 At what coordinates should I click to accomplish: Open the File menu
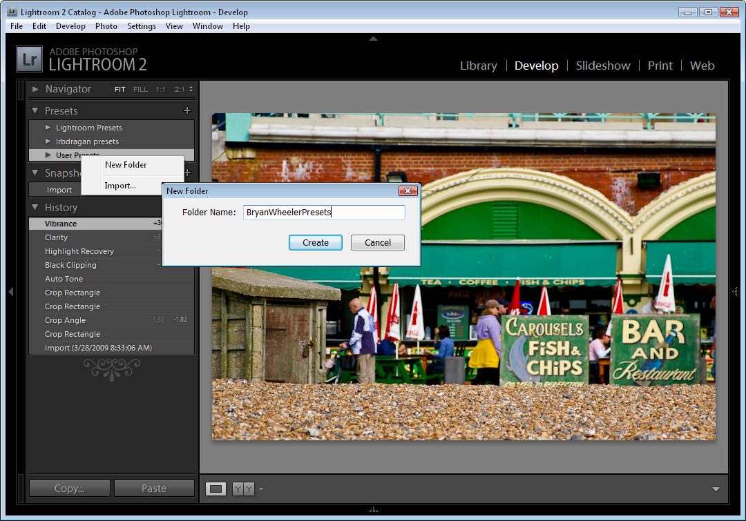(x=17, y=26)
